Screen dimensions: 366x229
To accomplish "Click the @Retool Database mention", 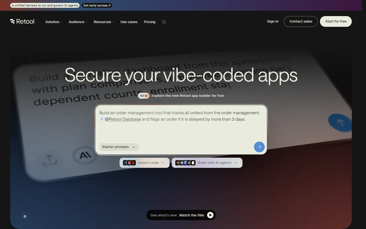I will (x=123, y=119).
